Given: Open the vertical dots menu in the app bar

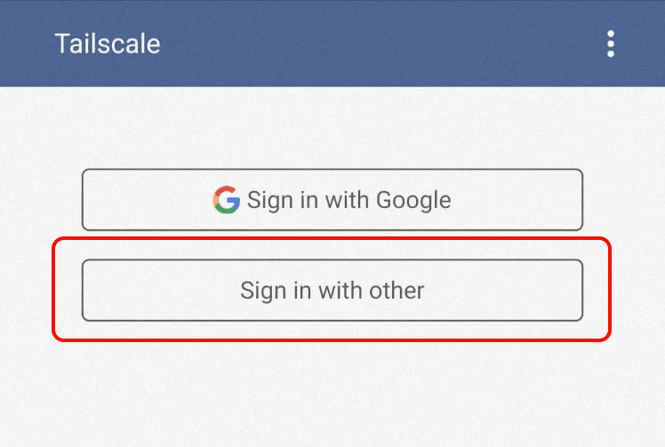Looking at the screenshot, I should point(610,44).
